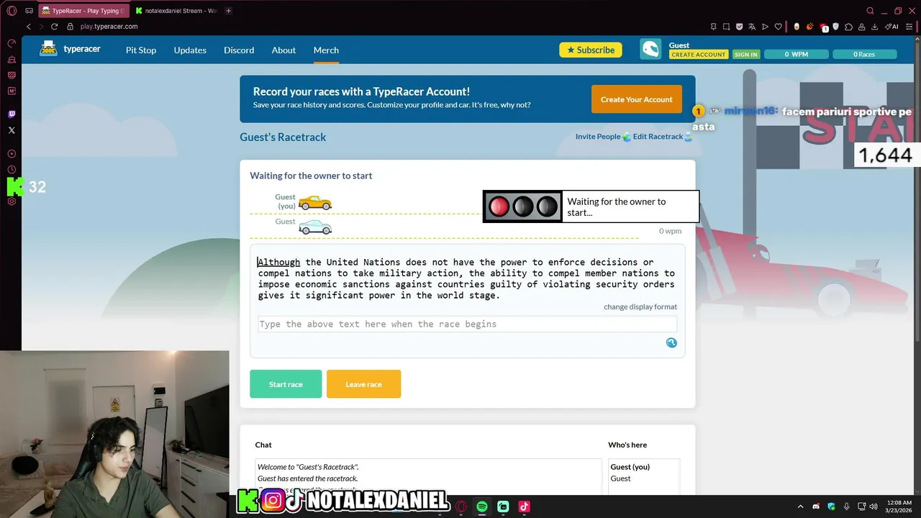Click the taskbar volume speaker icon
Screen dimensions: 921x518
[874, 506]
